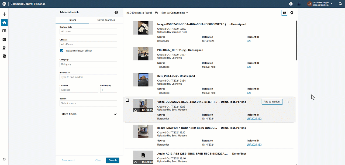Open three-dot menu for Video-DC992C70 row
The height and width of the screenshot is (165, 345).
point(288,102)
